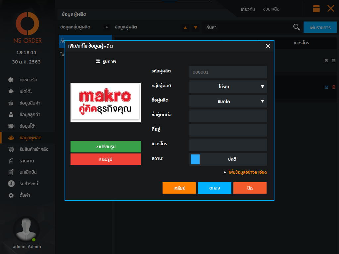Close the application with orange X
The width and height of the screenshot is (339, 254).
[331, 9]
